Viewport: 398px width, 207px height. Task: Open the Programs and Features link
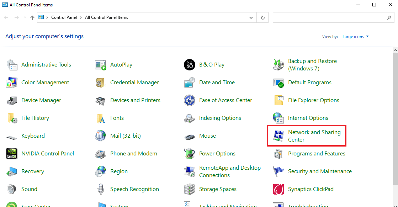[x=317, y=154]
